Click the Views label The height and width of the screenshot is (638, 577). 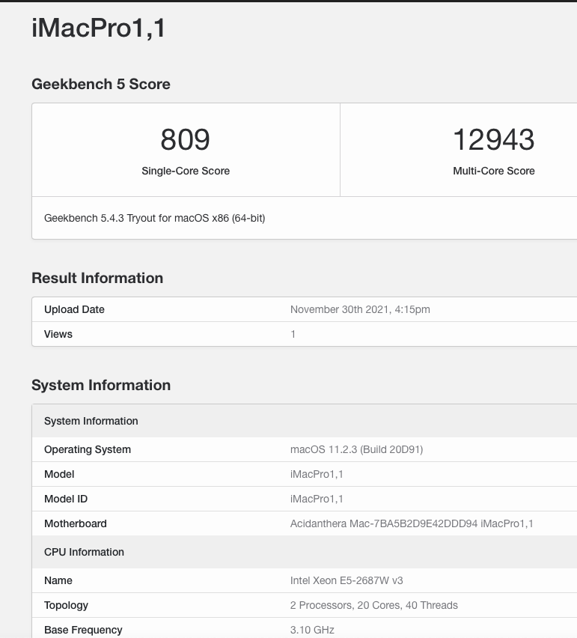[x=58, y=334]
